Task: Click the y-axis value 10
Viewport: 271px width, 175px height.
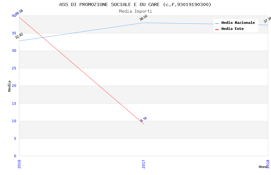Action: click(x=14, y=121)
